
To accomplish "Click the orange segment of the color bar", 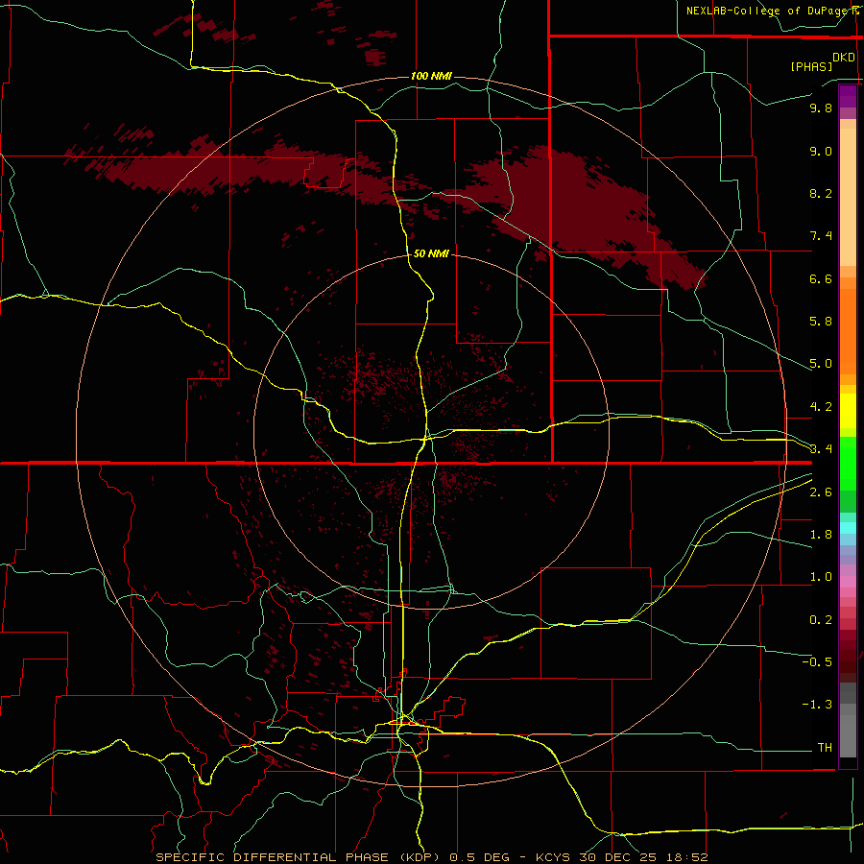I will point(848,331).
